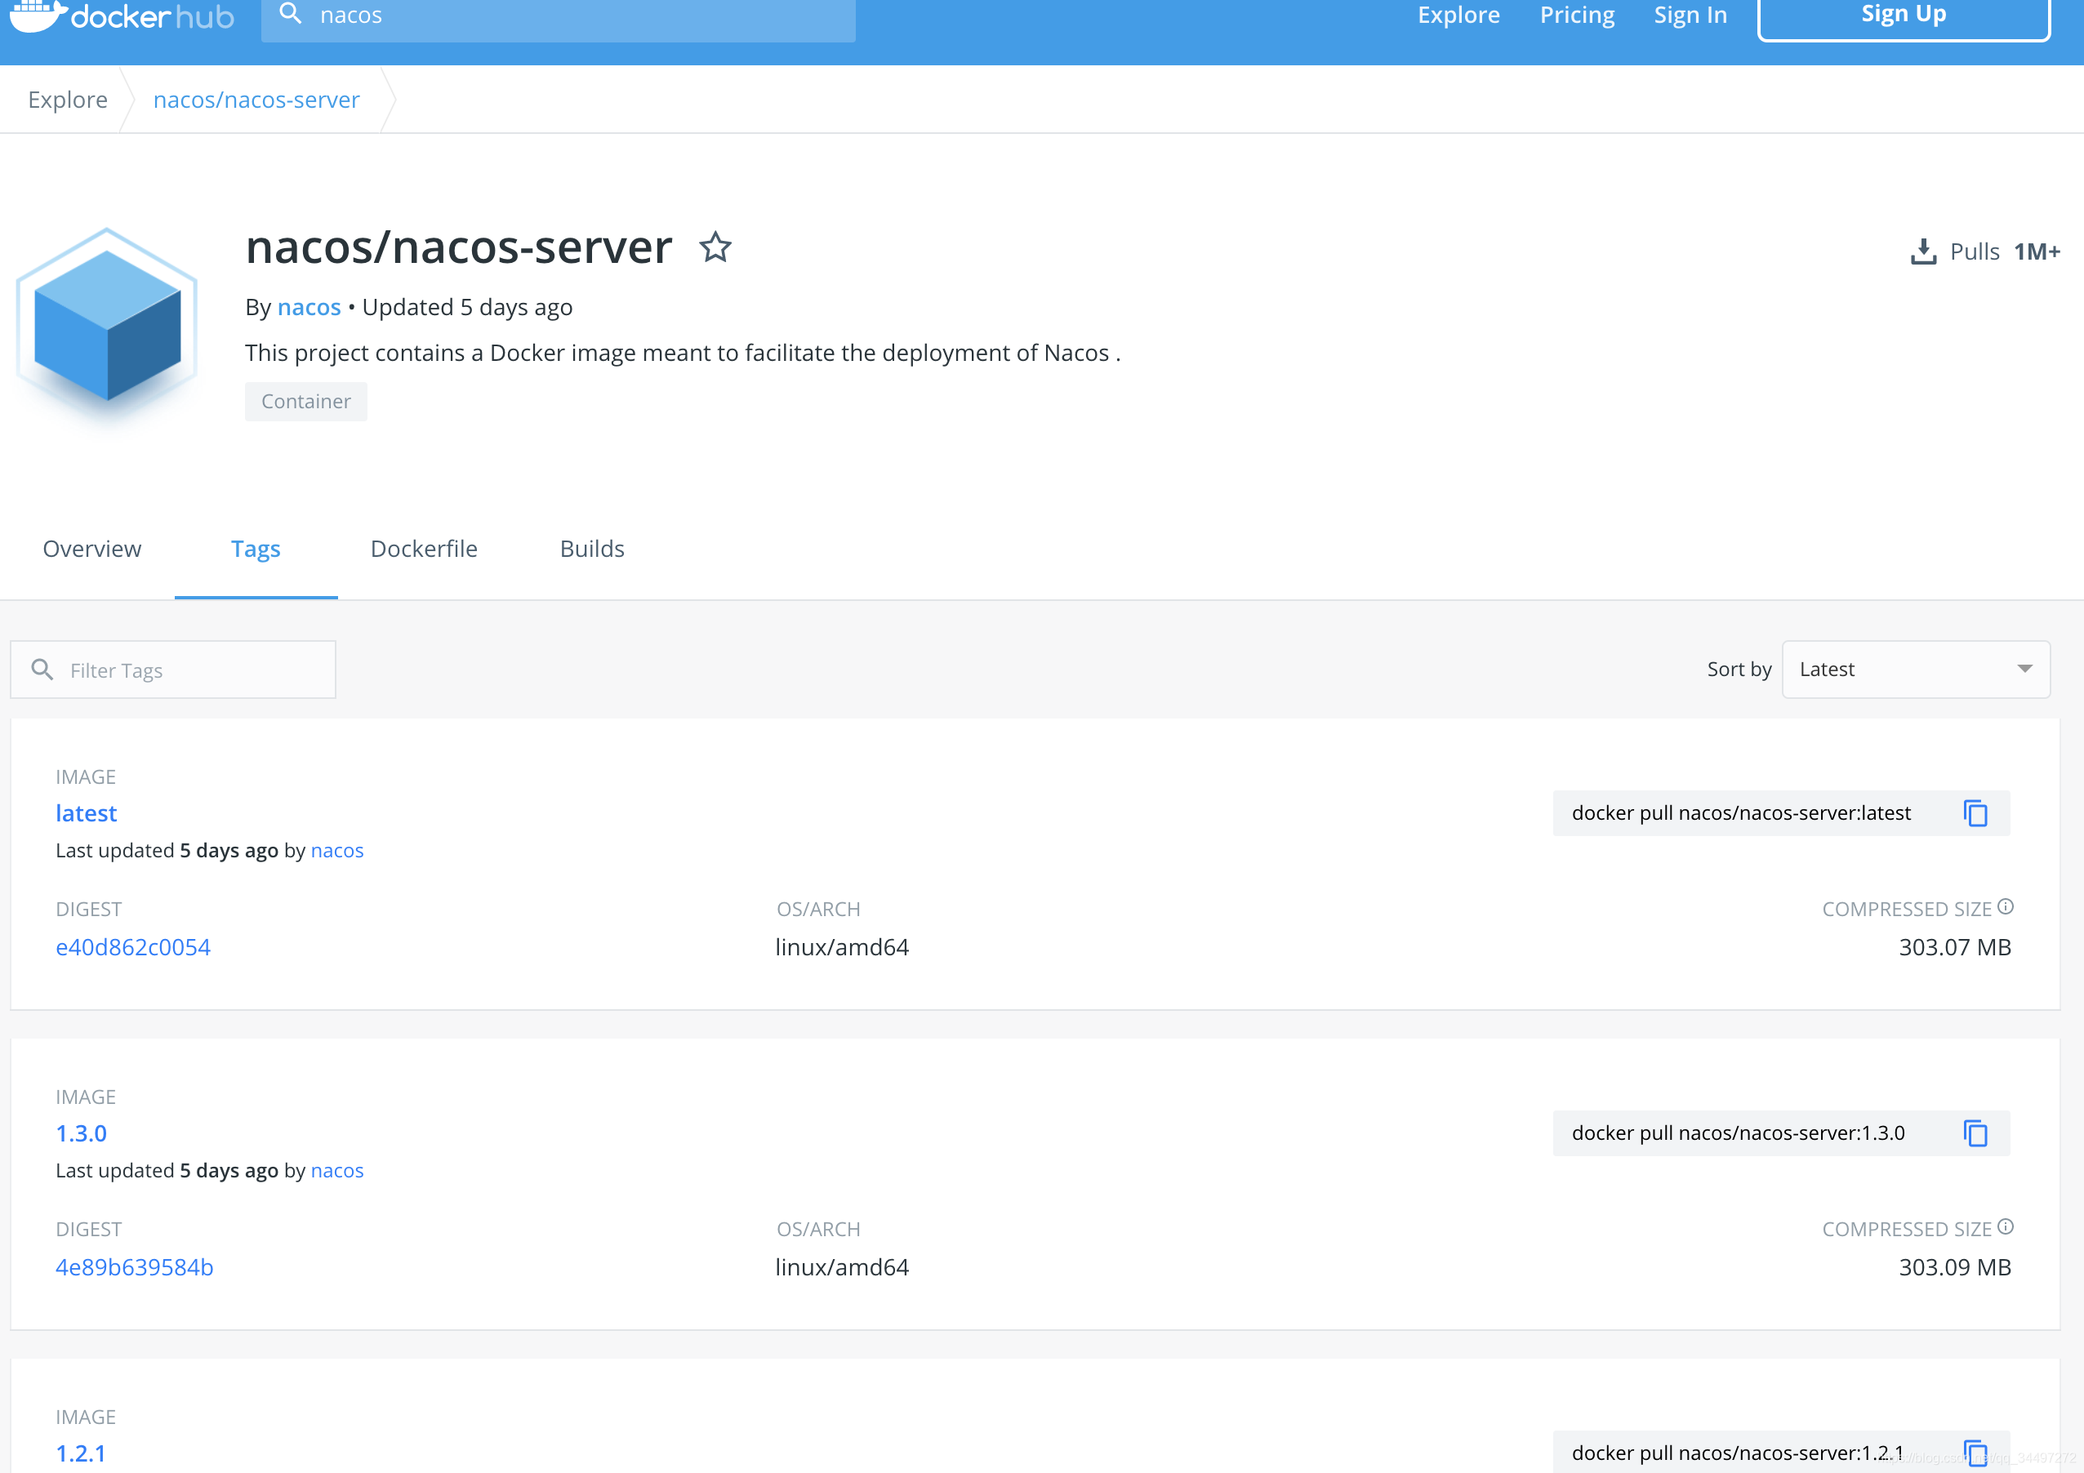Click the search magnifier icon in header
The height and width of the screenshot is (1473, 2084).
291,15
